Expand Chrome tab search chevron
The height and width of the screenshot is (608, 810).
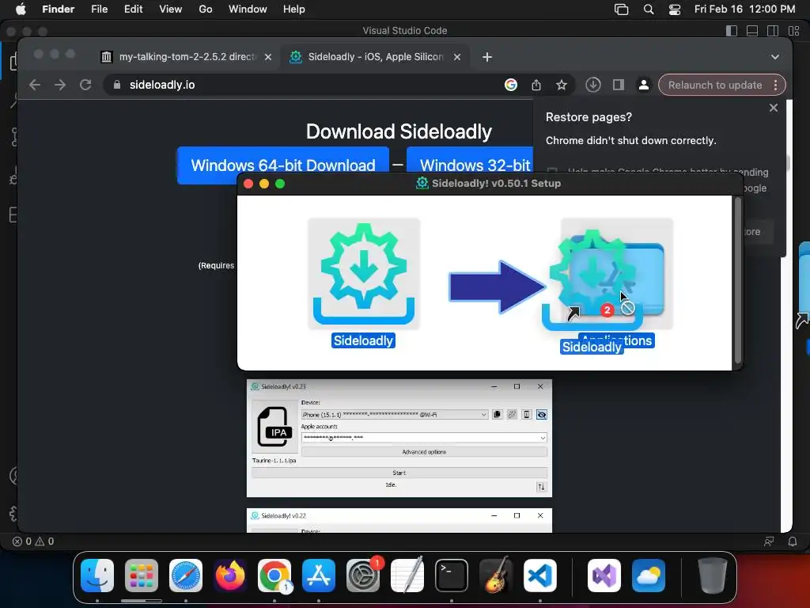coord(775,57)
